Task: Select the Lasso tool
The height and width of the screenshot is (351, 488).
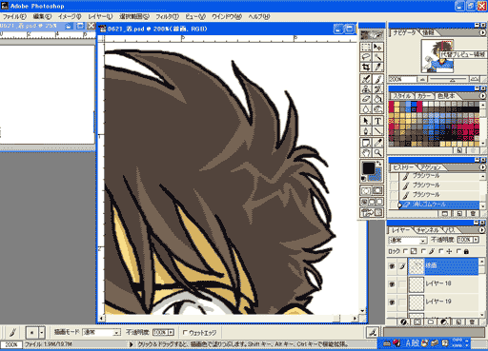Action: [x=366, y=57]
